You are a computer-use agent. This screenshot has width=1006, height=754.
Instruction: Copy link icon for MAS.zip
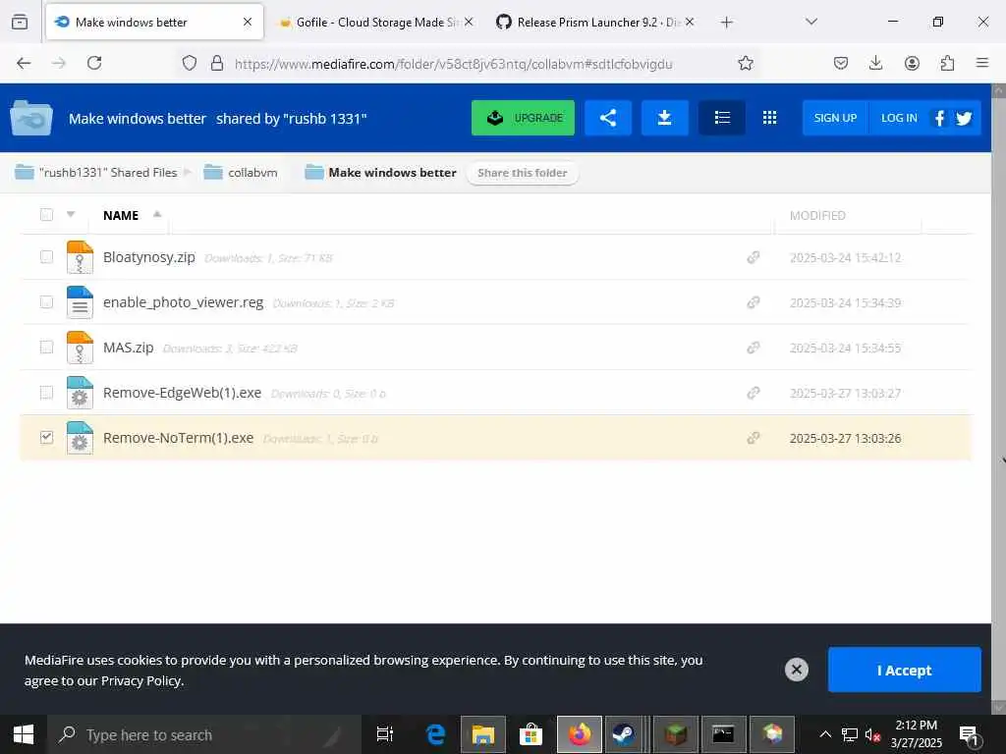754,348
